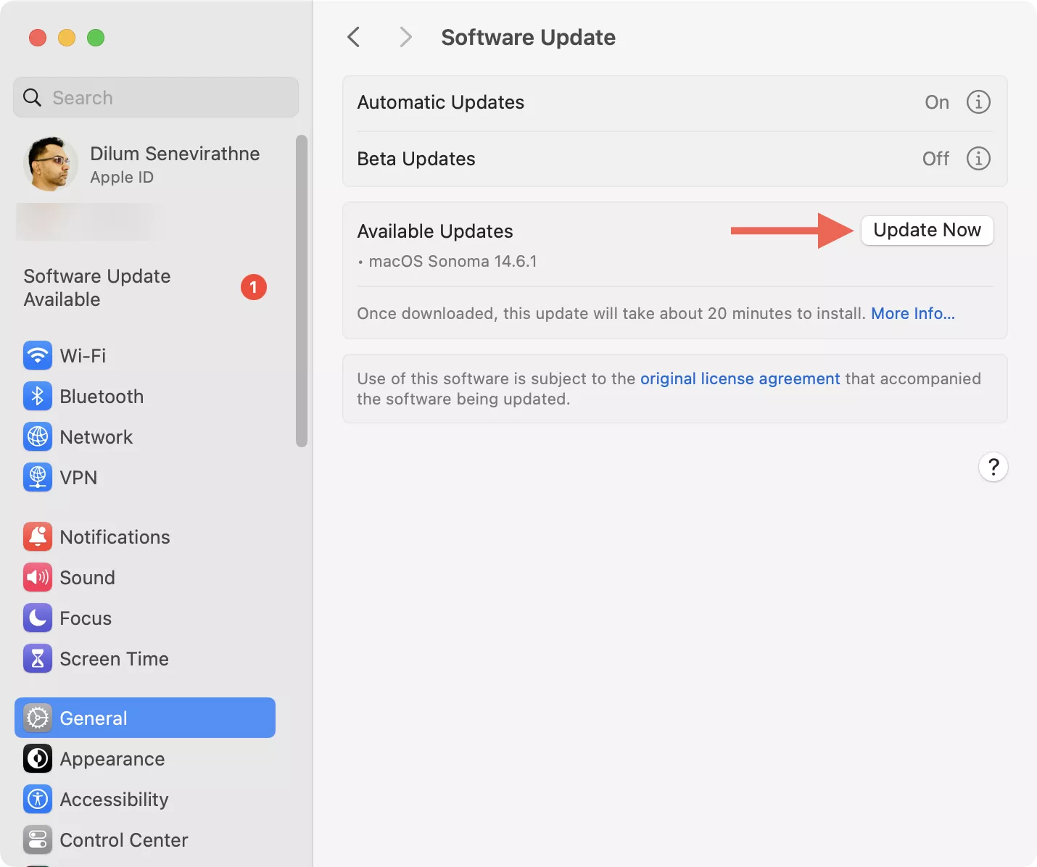Click the Control Center icon
This screenshot has height=867, width=1037.
click(x=38, y=839)
